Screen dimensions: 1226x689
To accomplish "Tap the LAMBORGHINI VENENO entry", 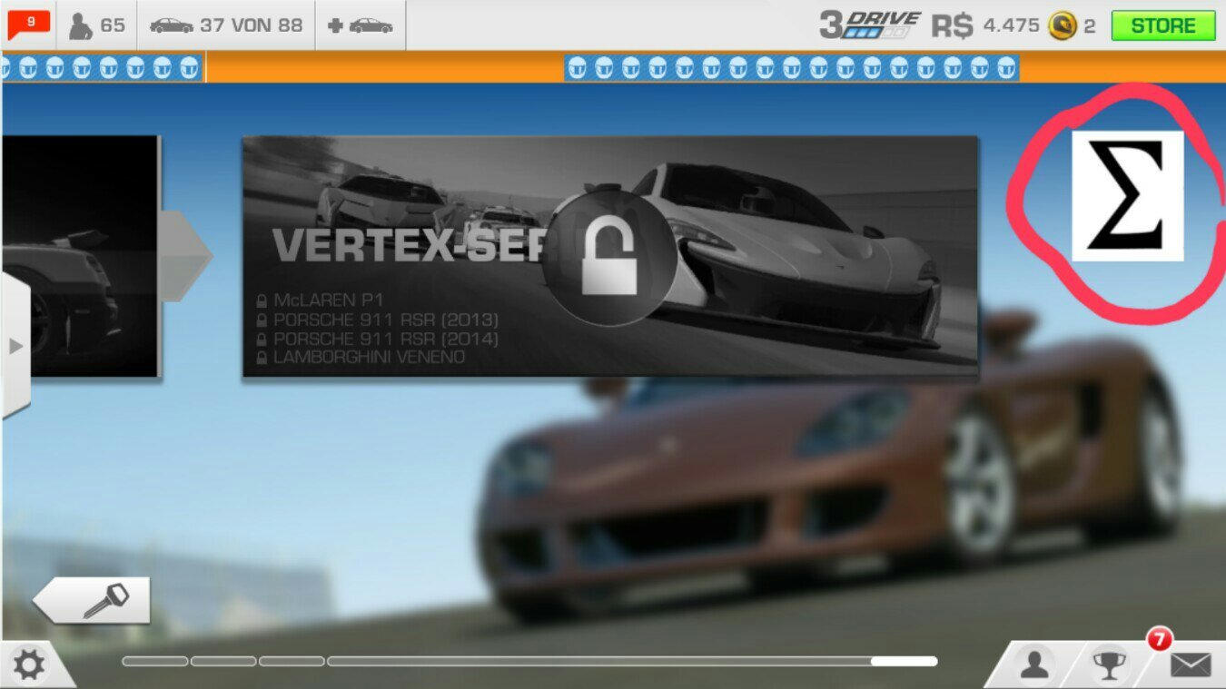I will coord(361,357).
